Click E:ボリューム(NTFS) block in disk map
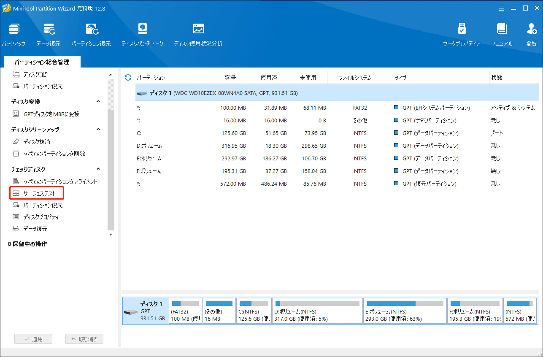The height and width of the screenshot is (357, 543). (405, 311)
